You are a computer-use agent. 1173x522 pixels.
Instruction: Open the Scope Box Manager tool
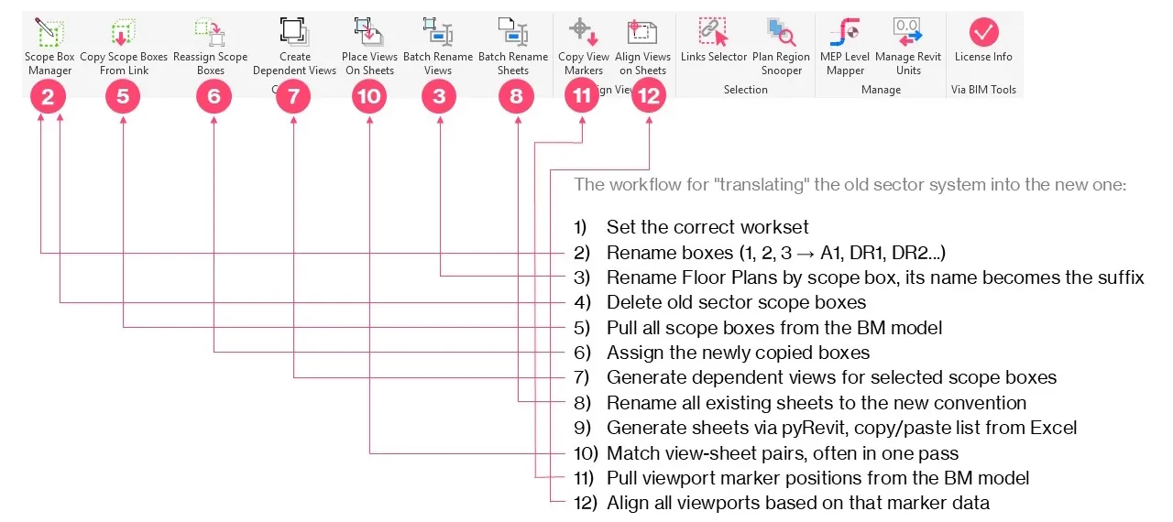click(x=49, y=47)
